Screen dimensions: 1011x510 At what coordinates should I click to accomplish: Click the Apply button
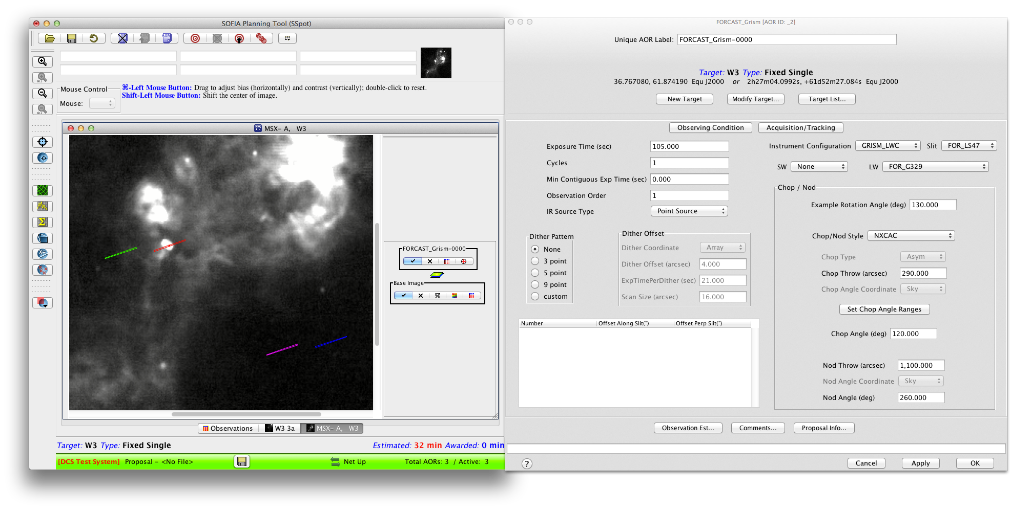point(920,463)
